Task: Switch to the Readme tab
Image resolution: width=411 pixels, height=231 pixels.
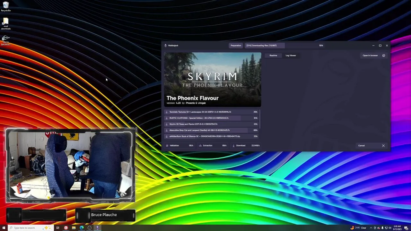Action: point(273,56)
